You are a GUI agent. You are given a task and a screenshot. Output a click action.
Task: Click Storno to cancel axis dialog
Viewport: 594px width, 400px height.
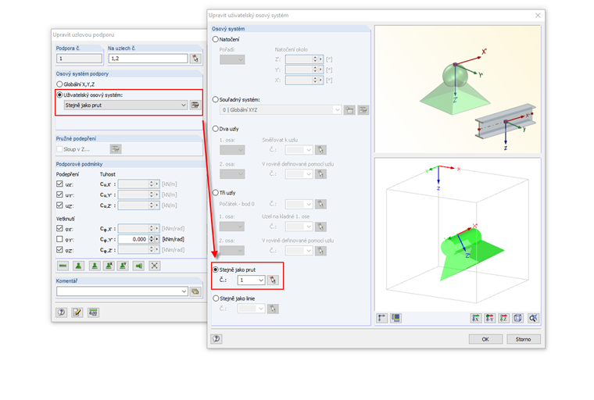point(524,339)
